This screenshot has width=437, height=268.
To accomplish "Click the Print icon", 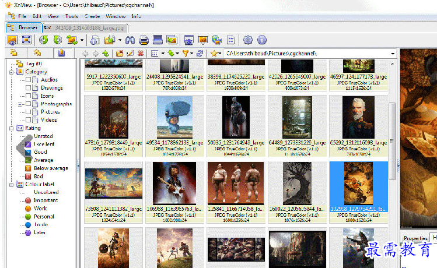I will tap(144, 40).
